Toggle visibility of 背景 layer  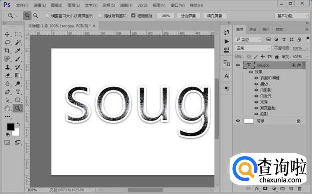pos(237,121)
